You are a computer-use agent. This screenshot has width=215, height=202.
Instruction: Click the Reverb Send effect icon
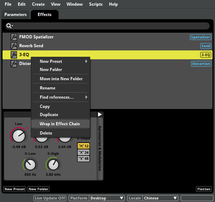[x=14, y=46]
